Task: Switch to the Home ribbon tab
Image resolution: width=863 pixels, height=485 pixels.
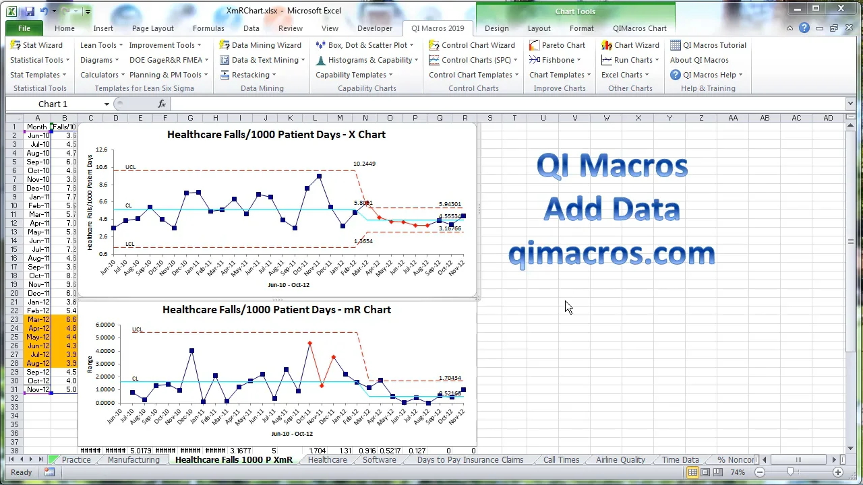Action: coord(65,28)
